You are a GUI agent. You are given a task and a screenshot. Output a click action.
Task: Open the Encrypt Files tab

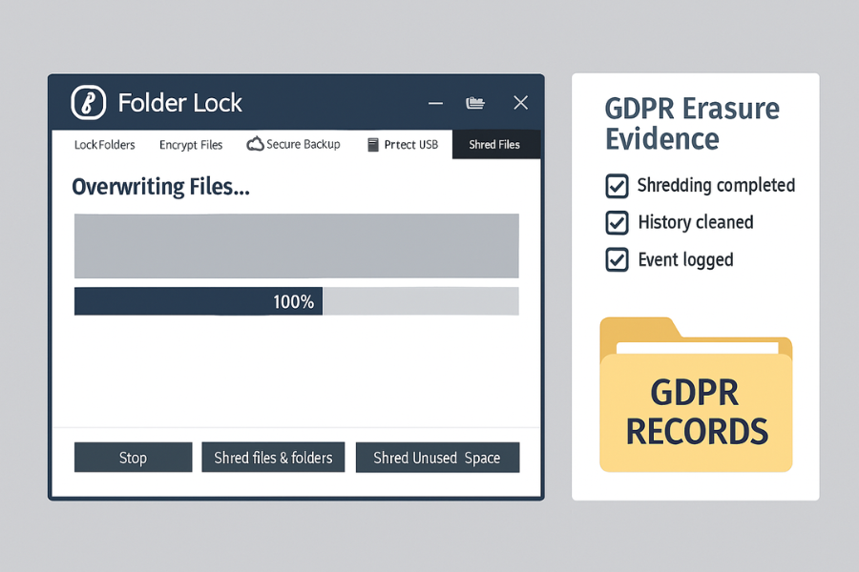click(191, 145)
